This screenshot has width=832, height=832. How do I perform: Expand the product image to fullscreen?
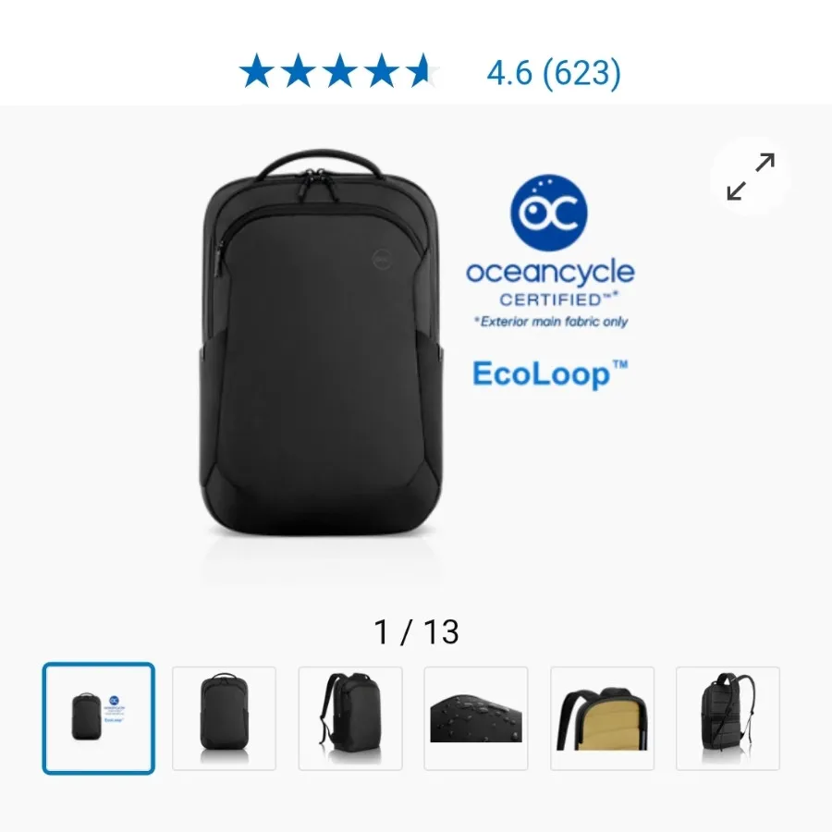[751, 177]
